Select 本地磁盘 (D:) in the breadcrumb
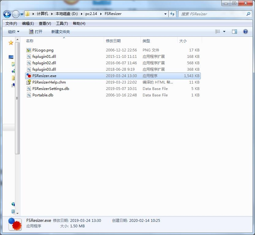Image resolution: width=255 pixels, height=235 pixels. tap(66, 14)
